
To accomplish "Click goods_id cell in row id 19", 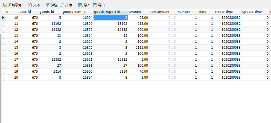I will [x=50, y=71].
